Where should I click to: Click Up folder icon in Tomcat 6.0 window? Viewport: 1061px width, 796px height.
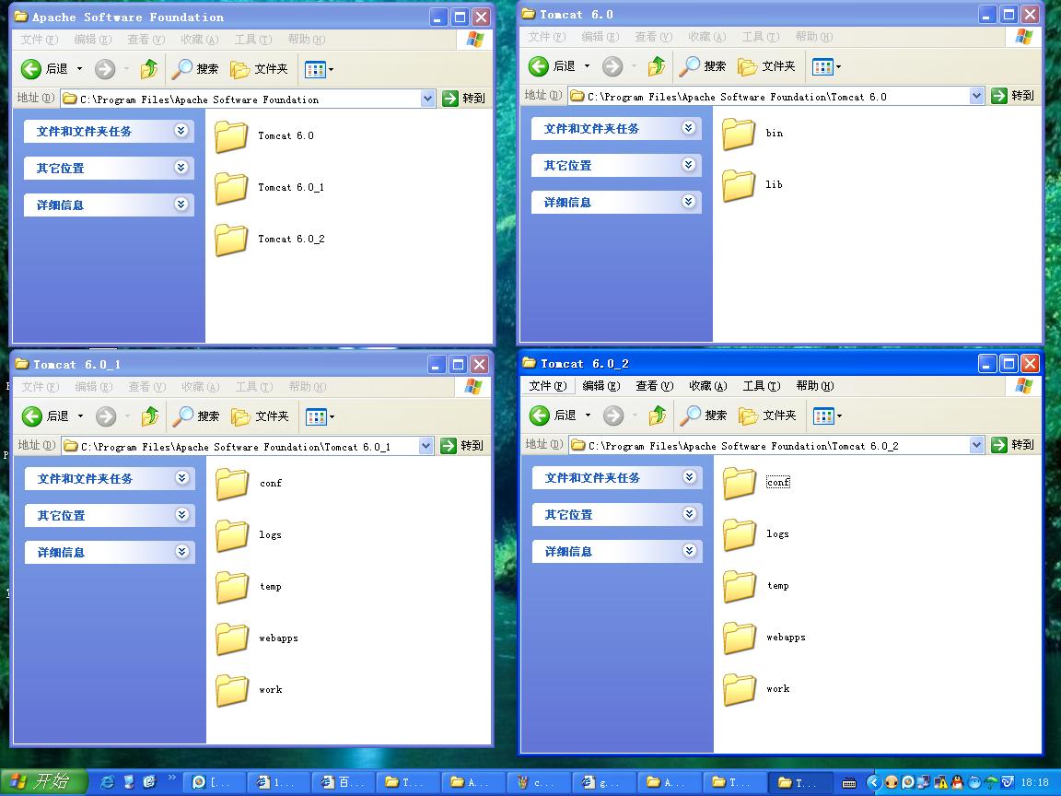pos(657,65)
